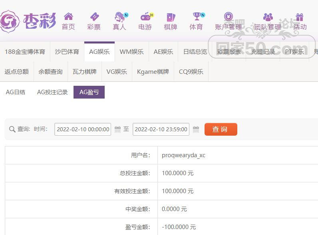Open the 充提记录 tab
318x235 pixels.
pyautogui.click(x=263, y=51)
